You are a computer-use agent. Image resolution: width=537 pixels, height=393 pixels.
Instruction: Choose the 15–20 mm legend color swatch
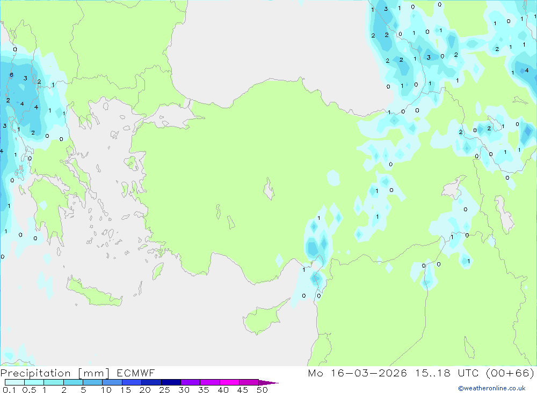click(132, 382)
